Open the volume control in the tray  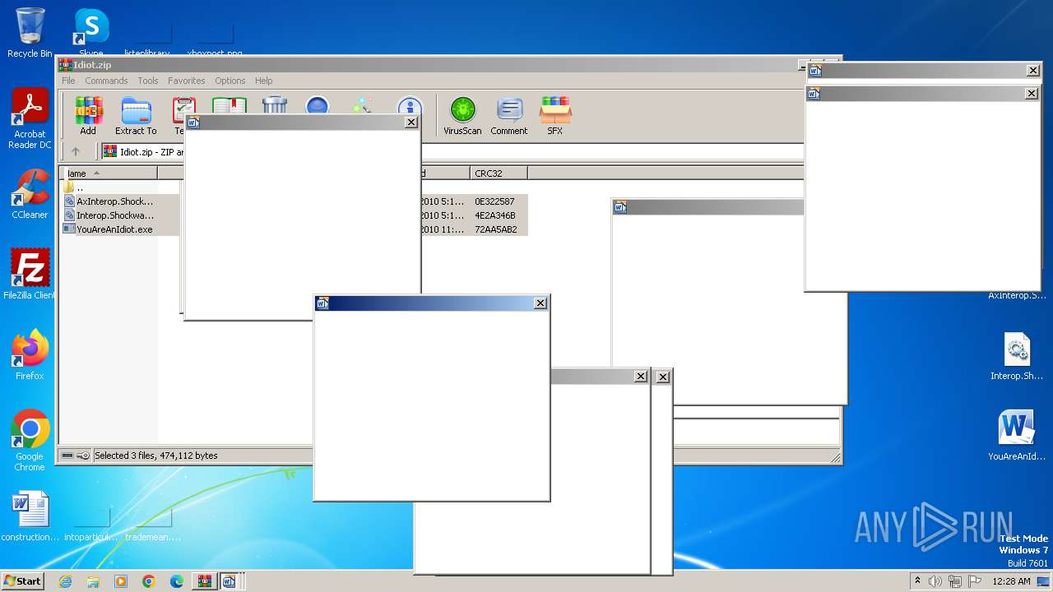tap(935, 581)
